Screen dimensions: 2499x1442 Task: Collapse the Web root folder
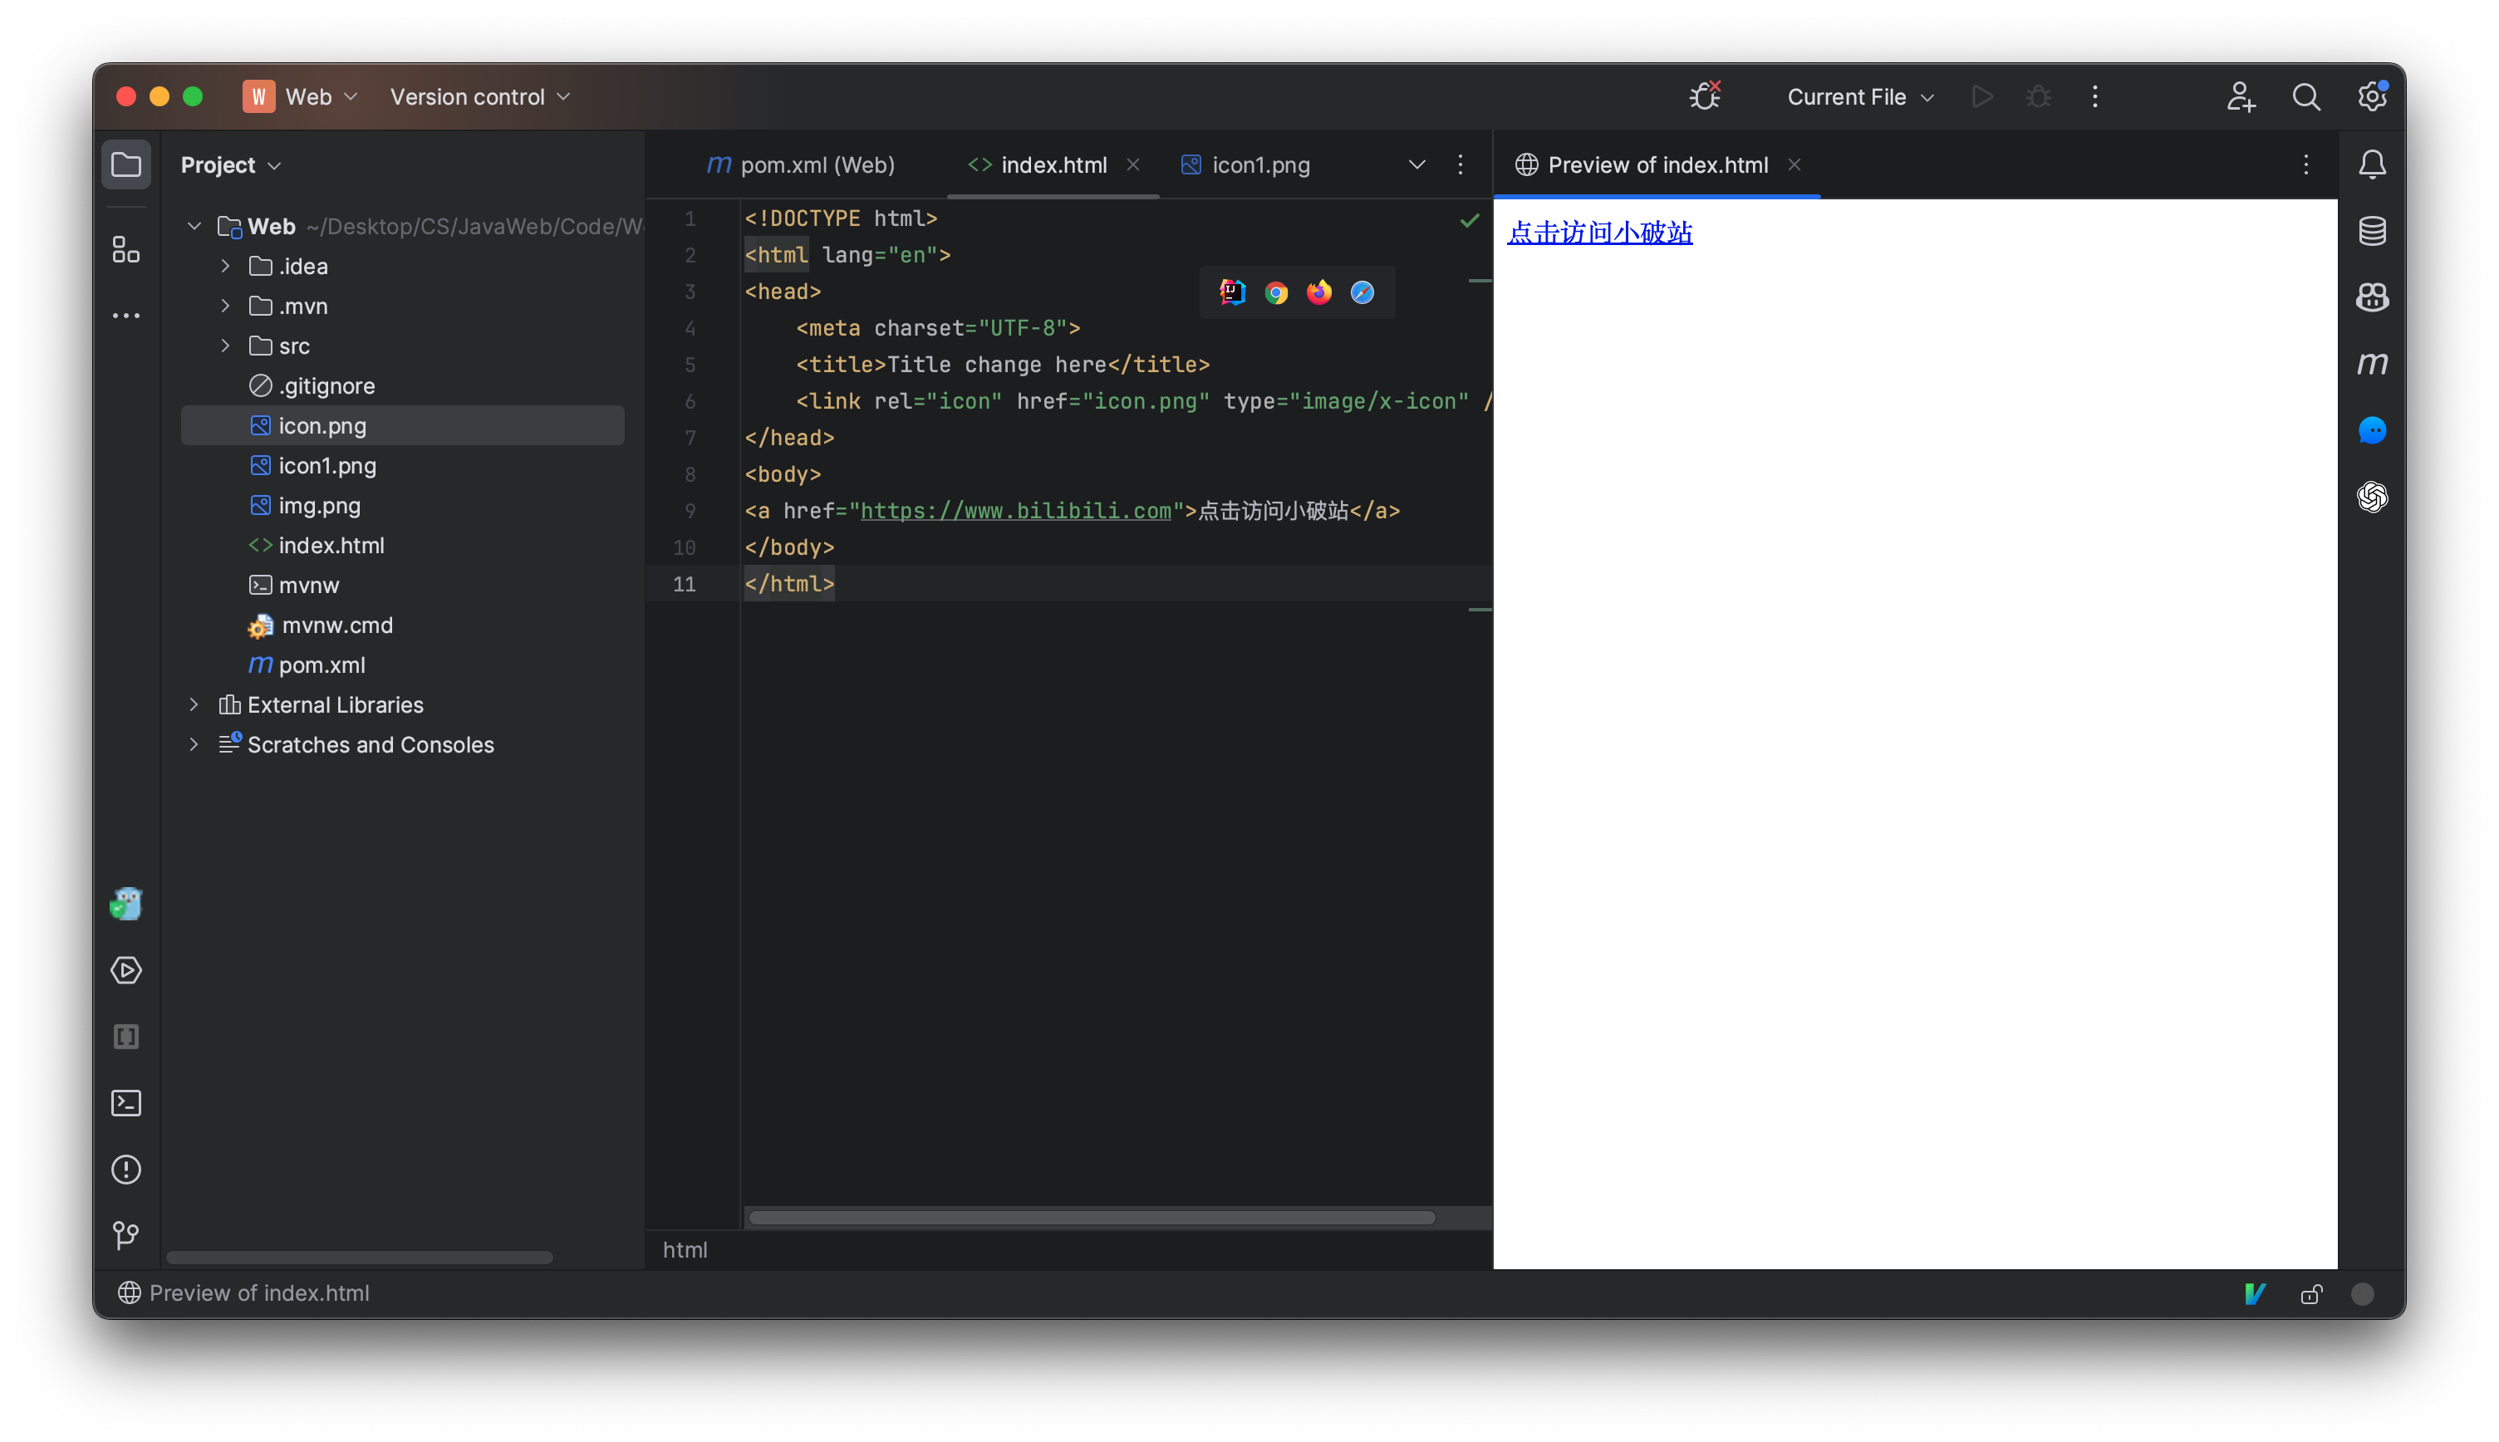pyautogui.click(x=194, y=227)
